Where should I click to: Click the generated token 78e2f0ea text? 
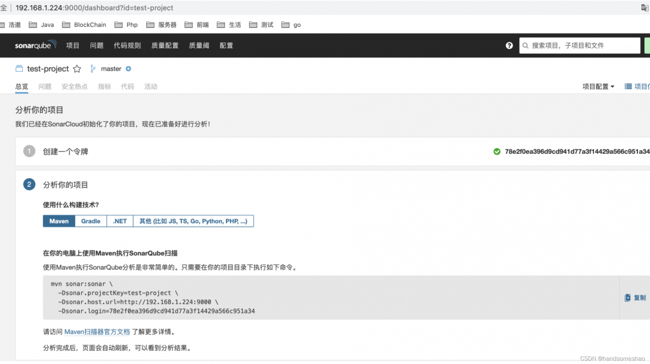point(577,151)
